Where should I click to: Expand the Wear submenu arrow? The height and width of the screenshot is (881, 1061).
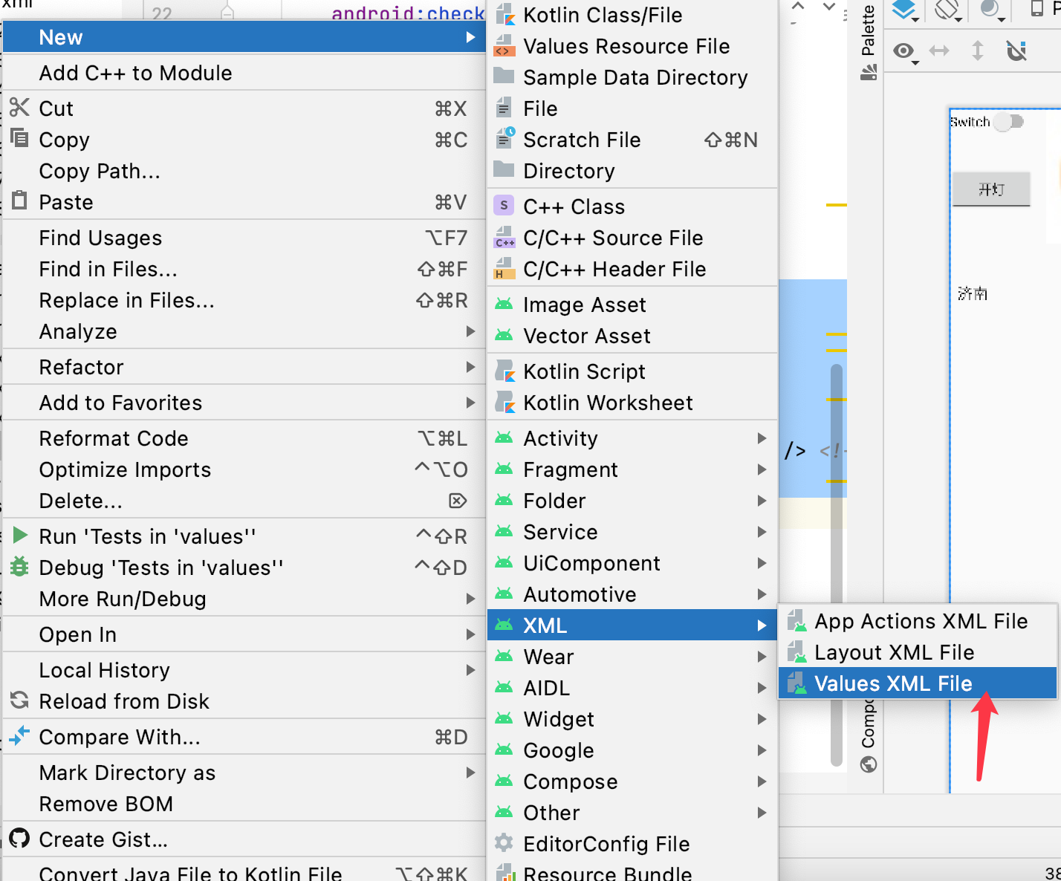pyautogui.click(x=762, y=657)
